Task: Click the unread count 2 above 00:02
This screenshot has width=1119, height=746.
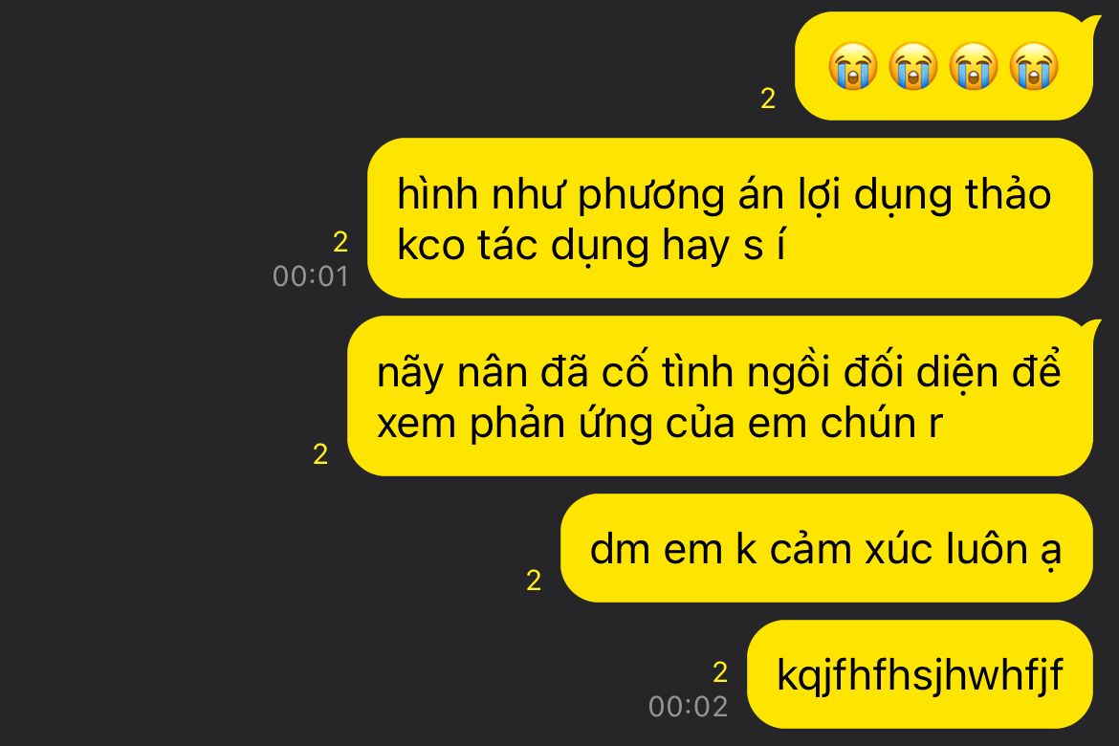Action: 720,672
